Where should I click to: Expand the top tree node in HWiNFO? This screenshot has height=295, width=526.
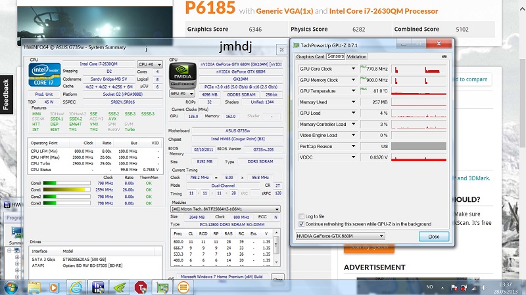click(x=9, y=250)
